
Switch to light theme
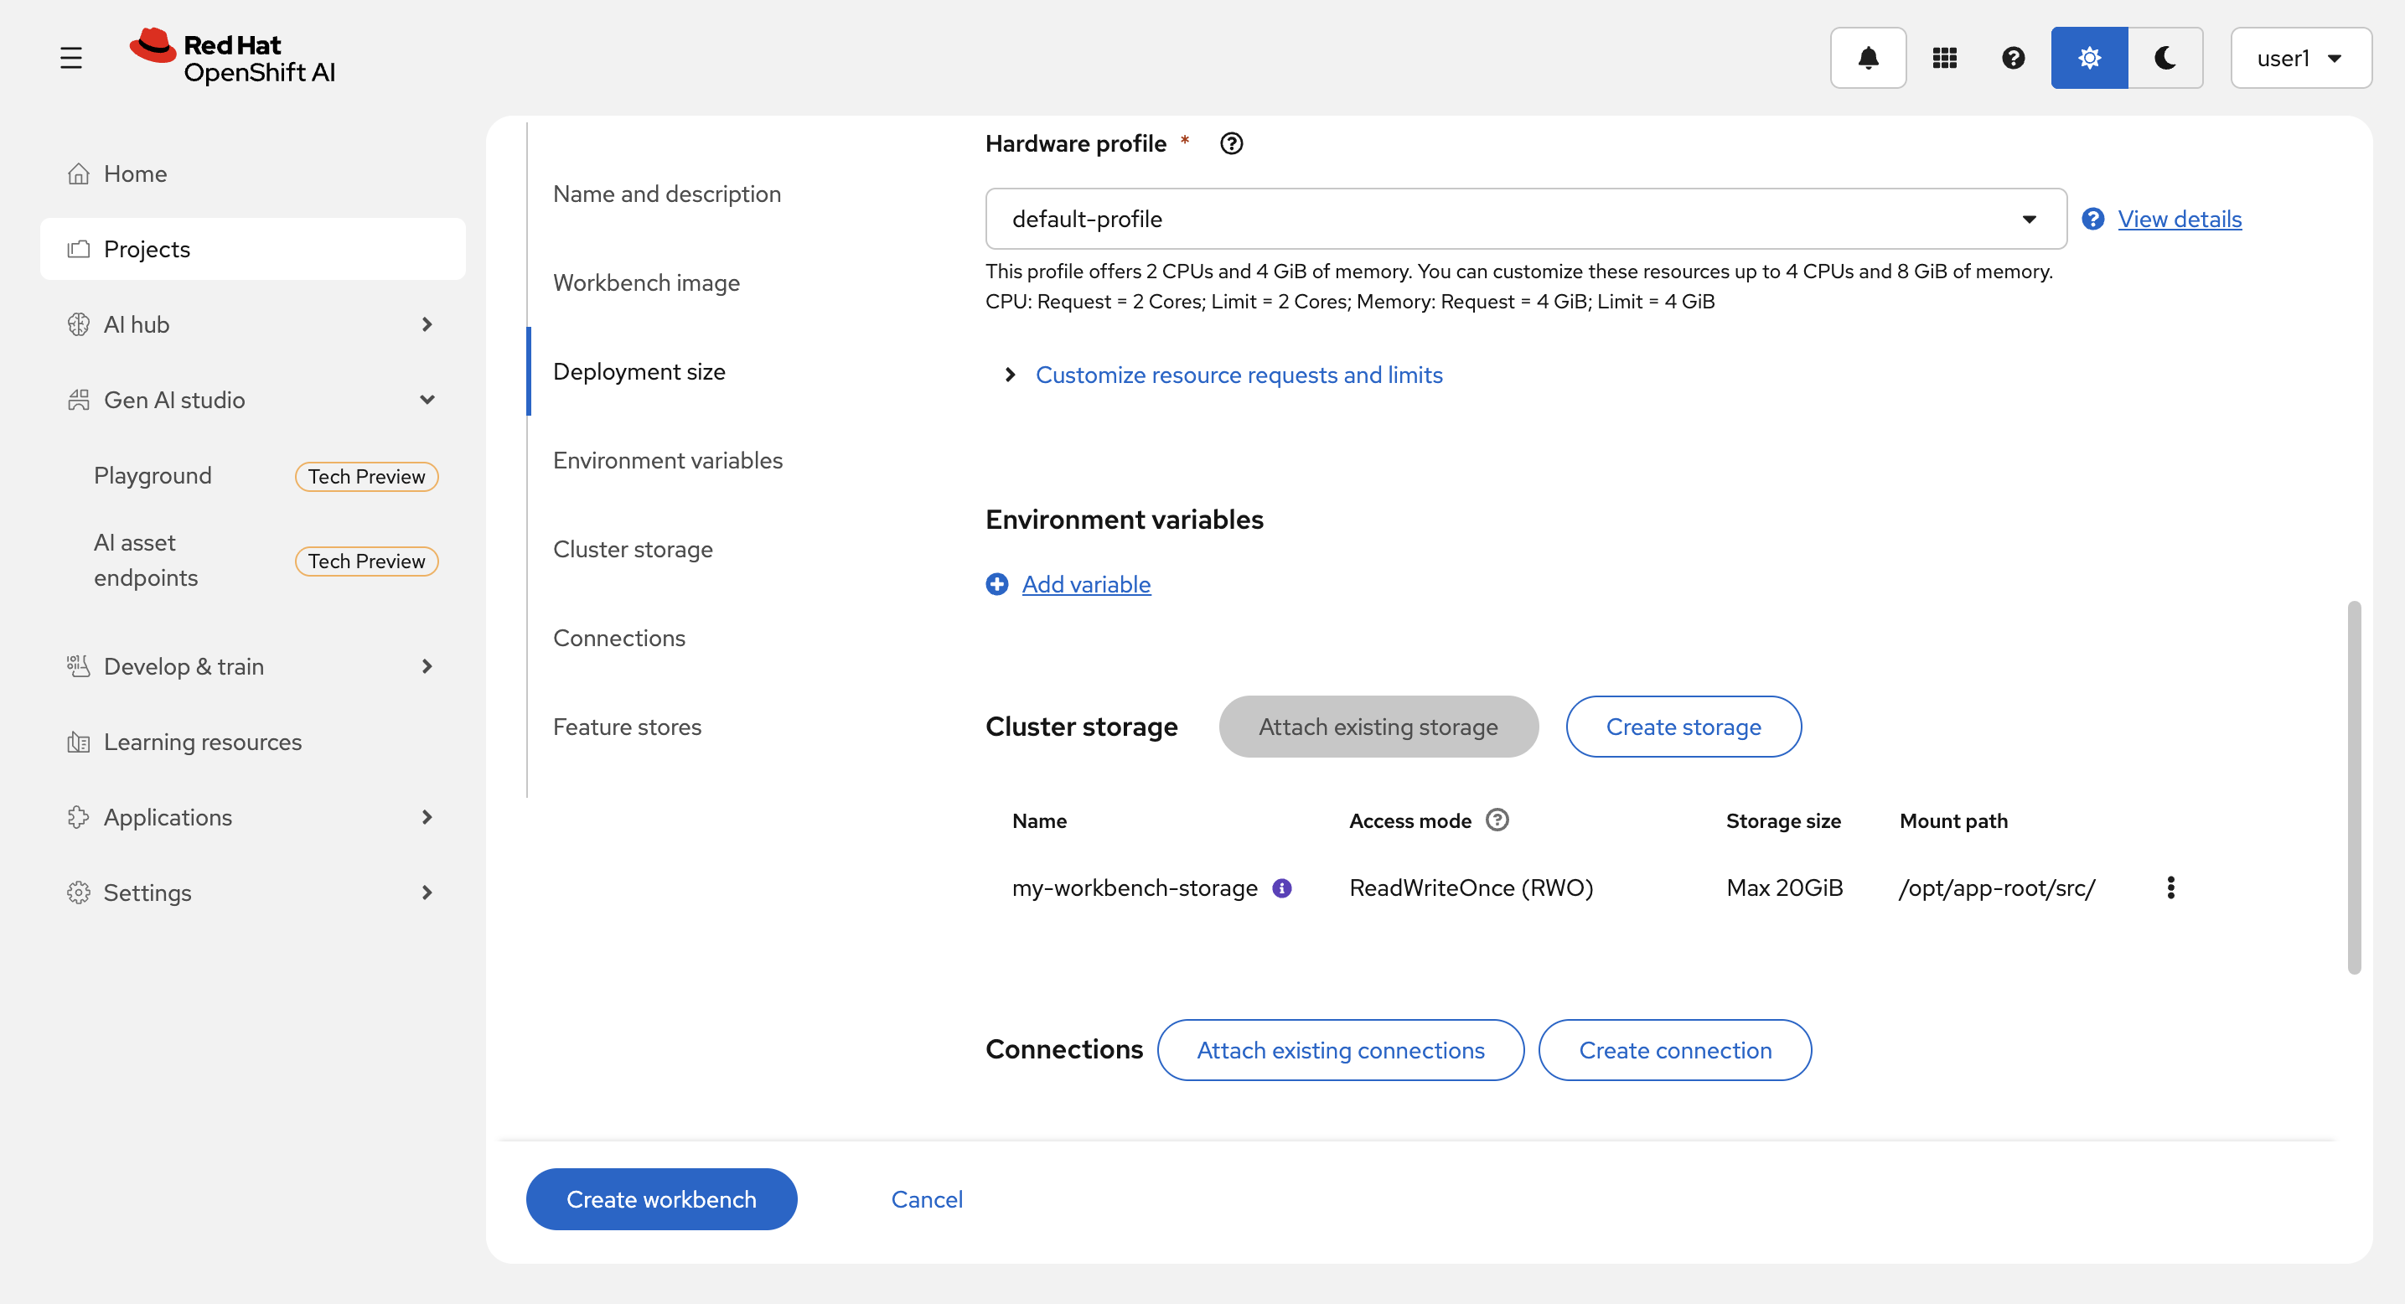tap(2088, 58)
